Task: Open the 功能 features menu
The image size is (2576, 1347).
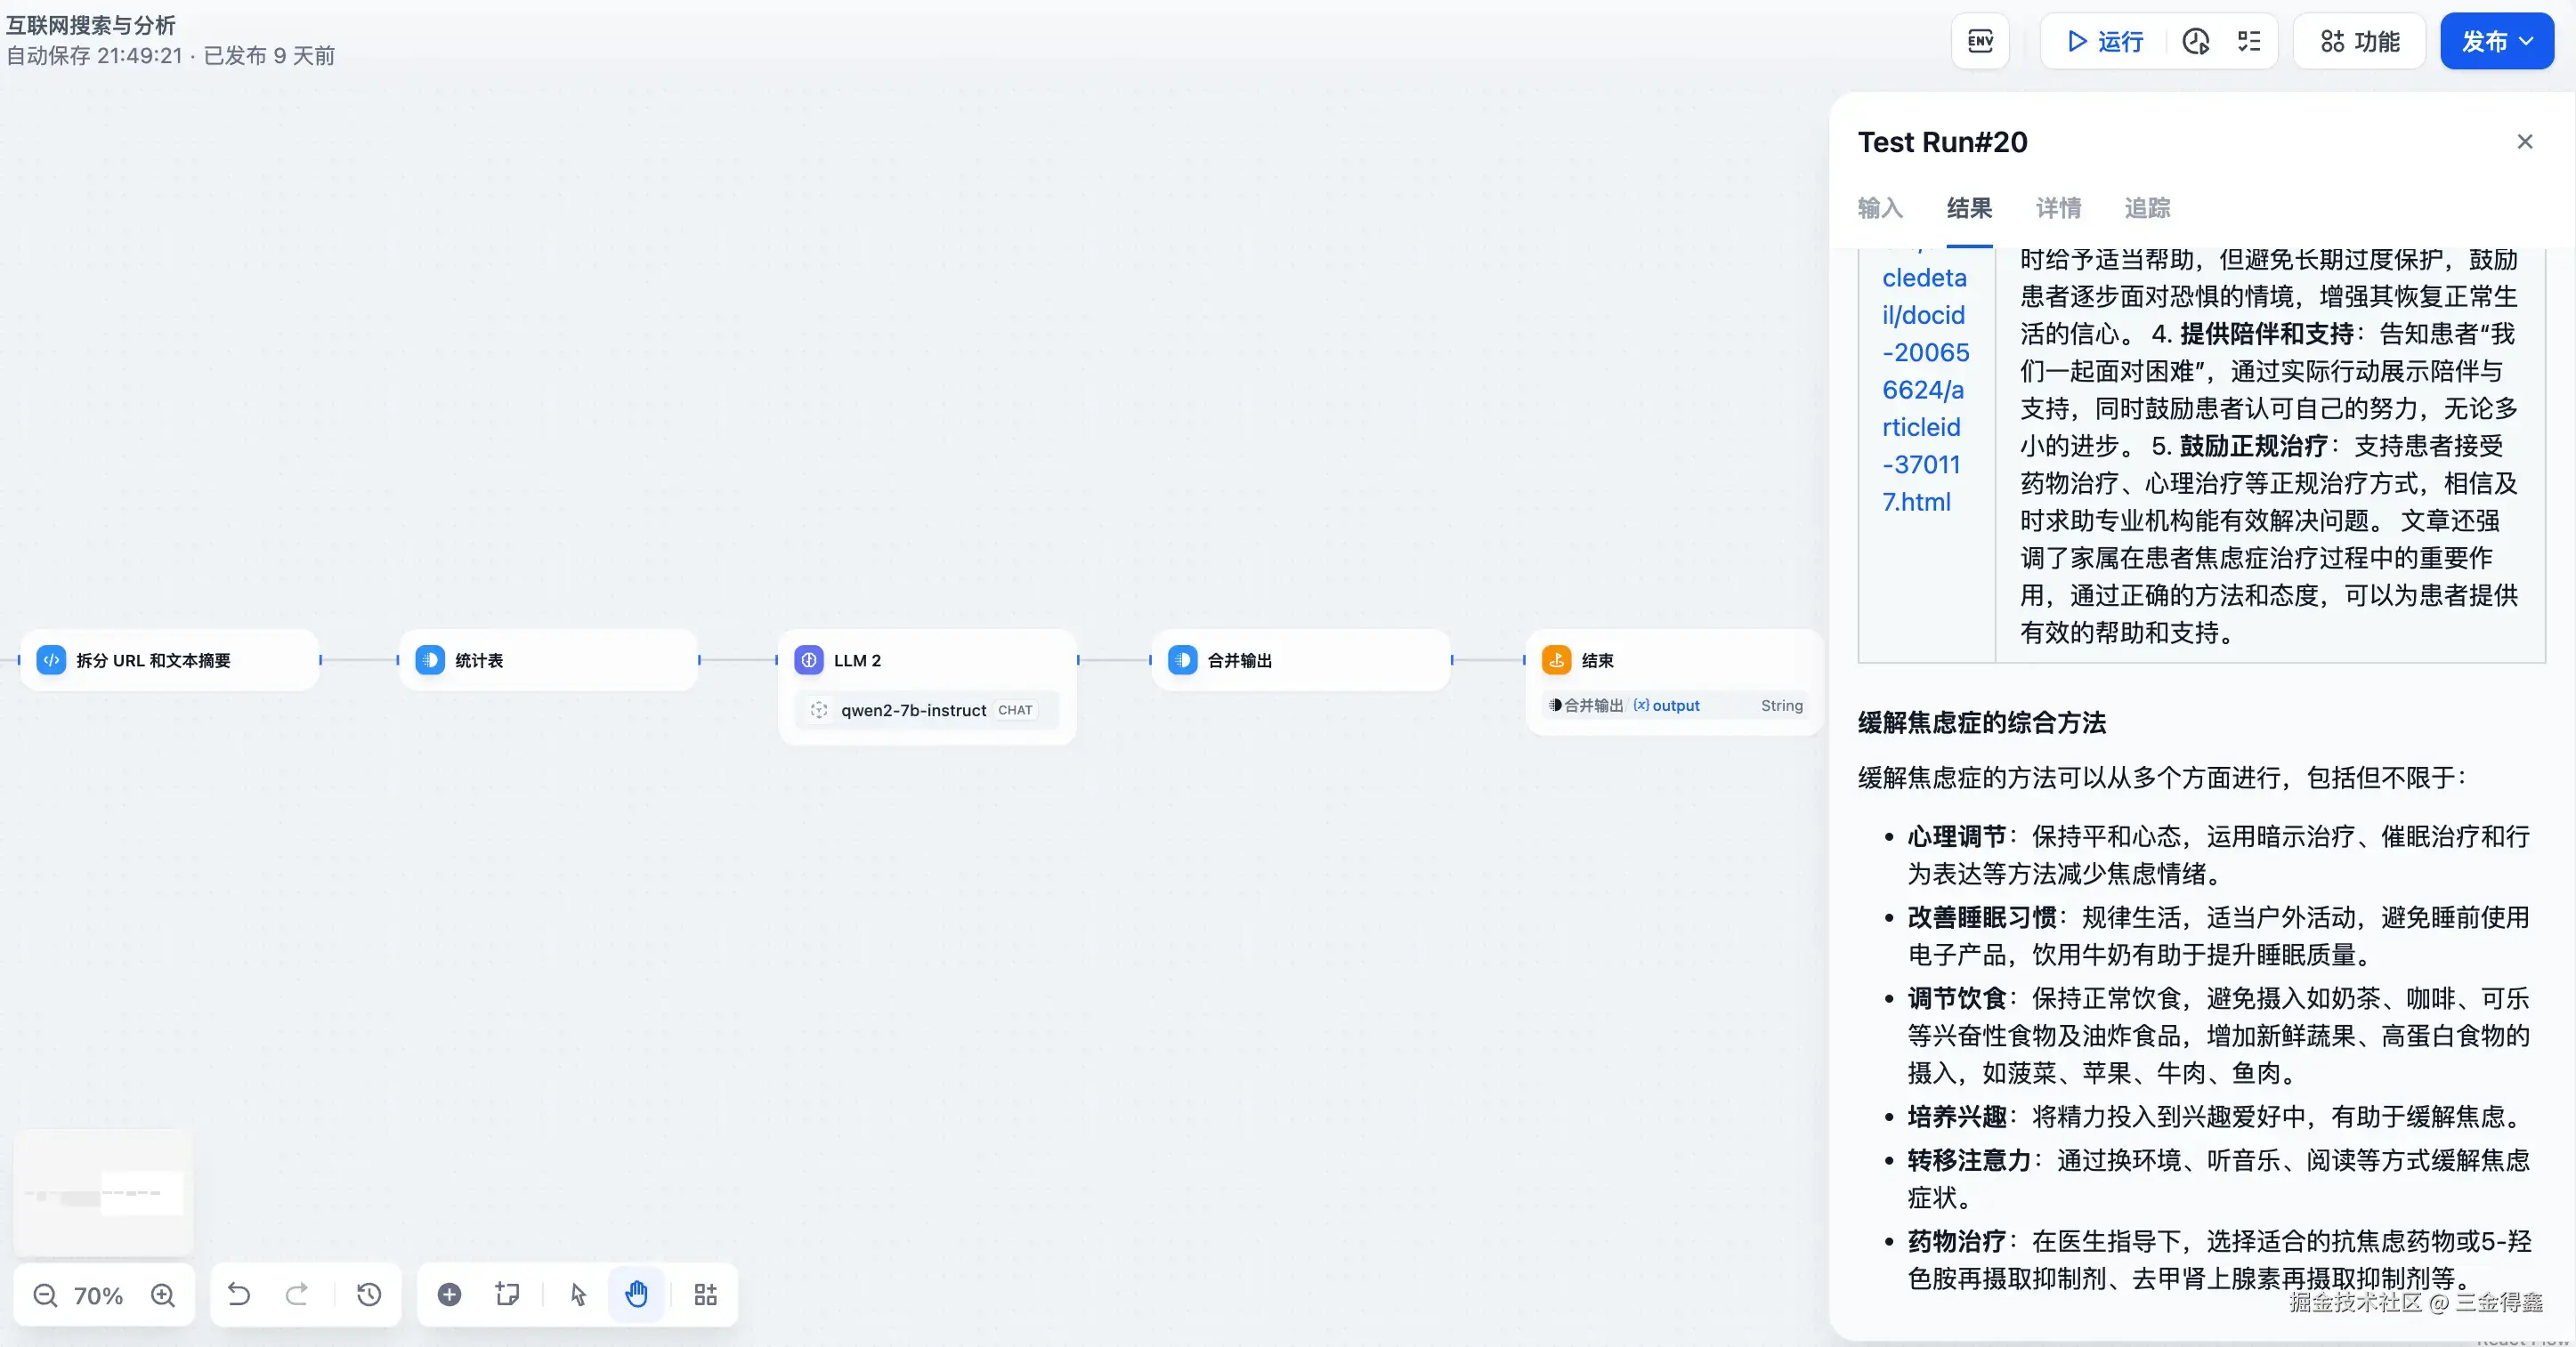Action: click(2359, 41)
